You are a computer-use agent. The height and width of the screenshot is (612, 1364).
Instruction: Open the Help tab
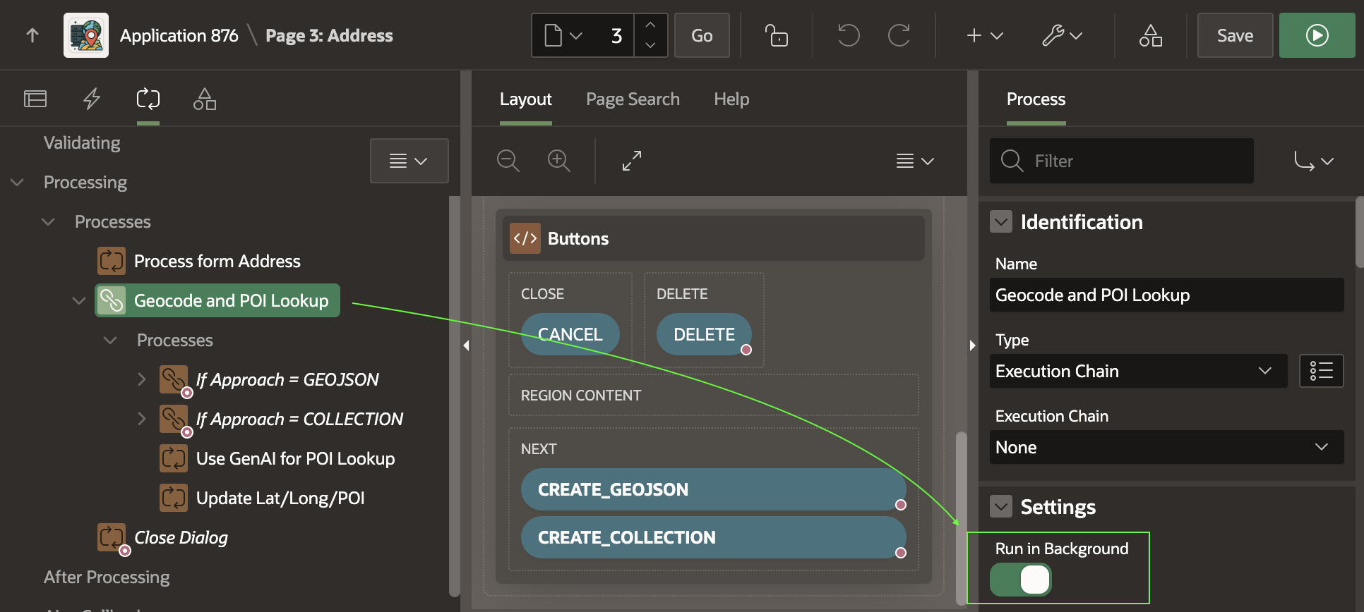(731, 99)
